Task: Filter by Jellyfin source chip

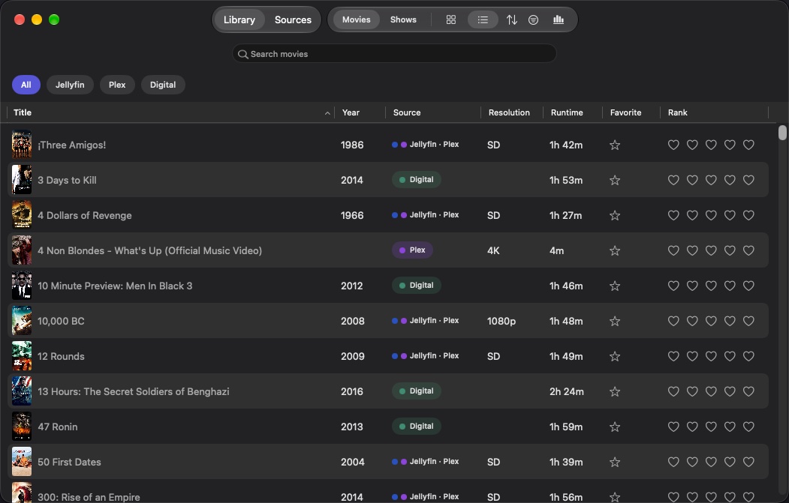Action: point(70,85)
